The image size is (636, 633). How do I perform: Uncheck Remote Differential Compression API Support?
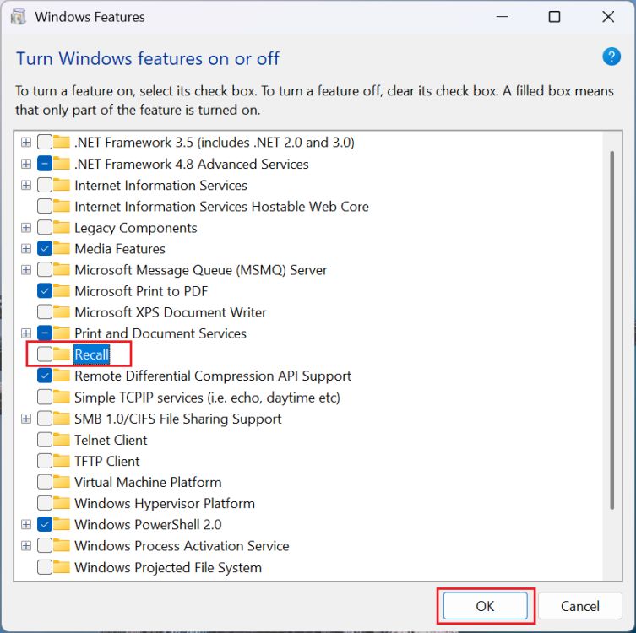45,376
